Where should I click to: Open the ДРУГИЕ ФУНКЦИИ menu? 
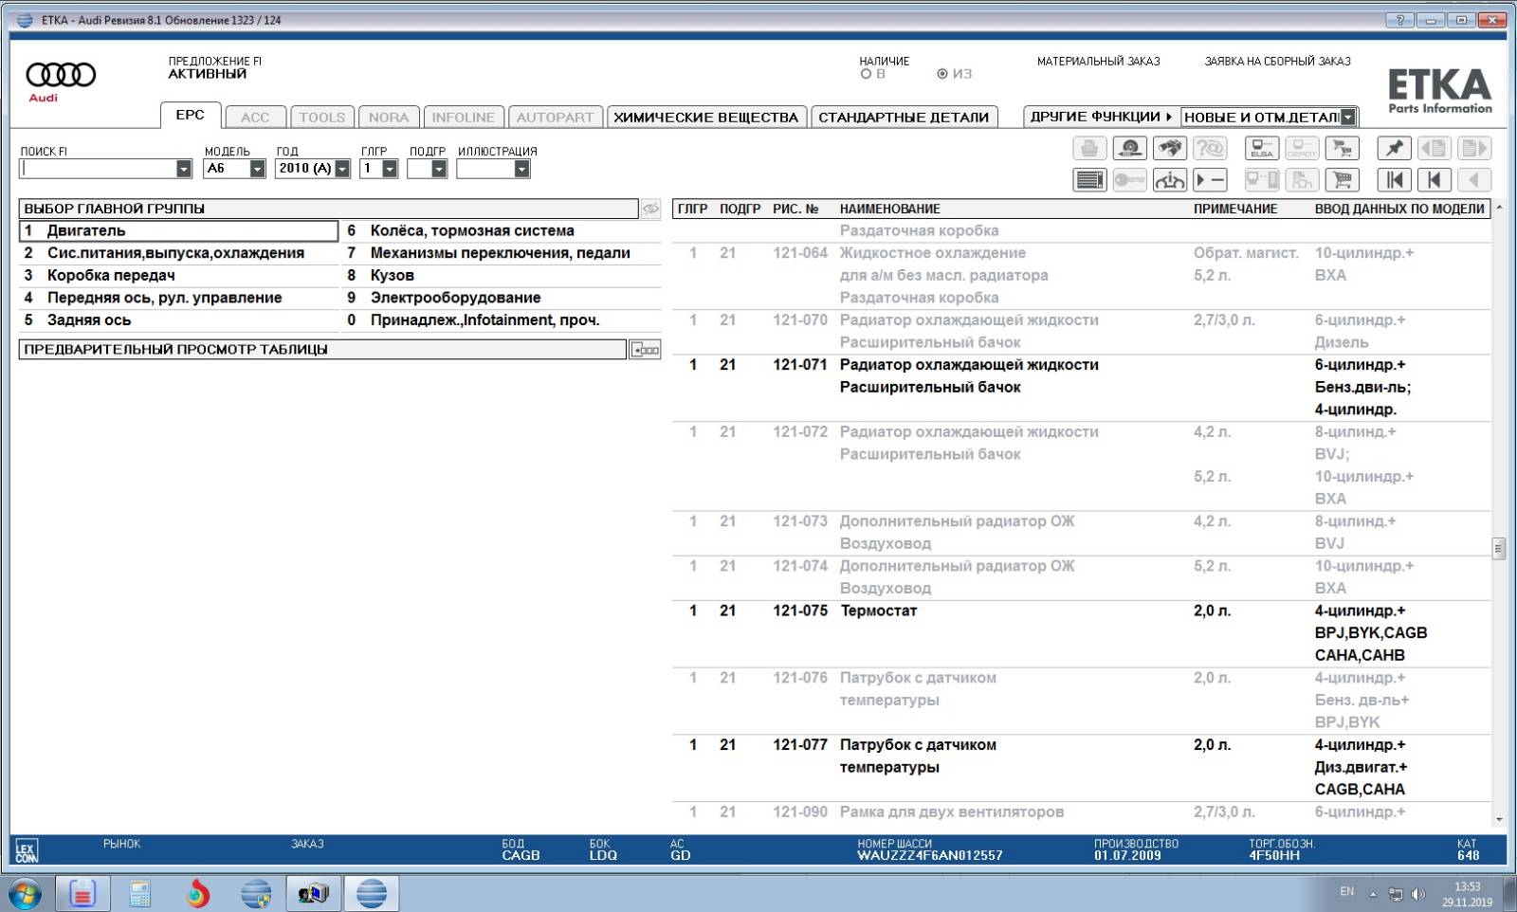coord(1101,117)
